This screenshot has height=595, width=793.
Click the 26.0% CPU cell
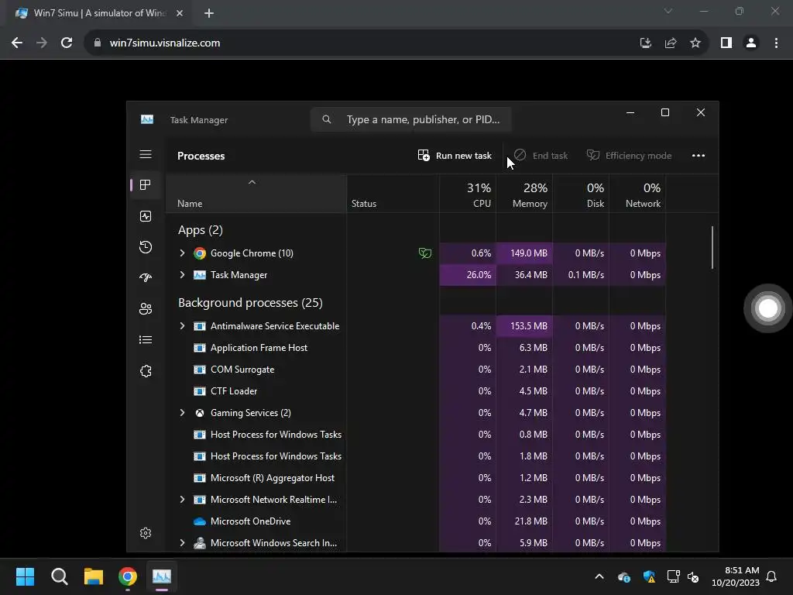tap(468, 275)
